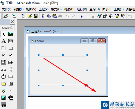Click Form1 title bar in designer
Image resolution: width=135 pixels, height=109 pixels.
(x=55, y=41)
